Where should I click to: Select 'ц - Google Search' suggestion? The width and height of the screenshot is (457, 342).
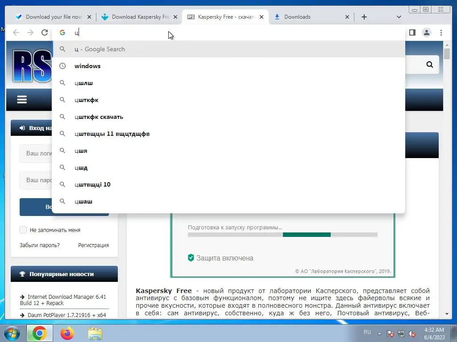228,49
